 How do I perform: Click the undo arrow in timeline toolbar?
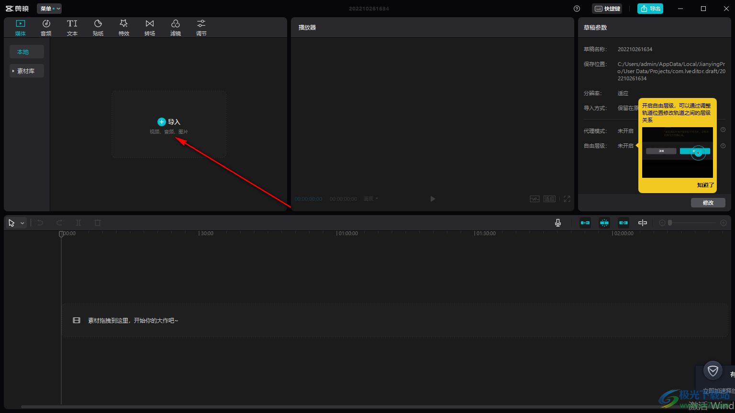click(x=40, y=223)
